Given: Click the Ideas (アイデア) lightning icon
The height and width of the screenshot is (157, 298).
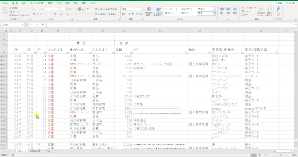Looking at the screenshot, I should [278, 12].
